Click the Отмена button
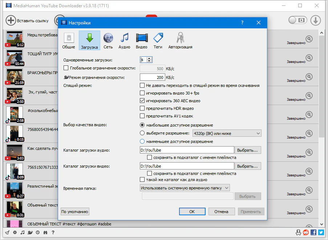The height and width of the screenshot is (240, 328). 221,212
